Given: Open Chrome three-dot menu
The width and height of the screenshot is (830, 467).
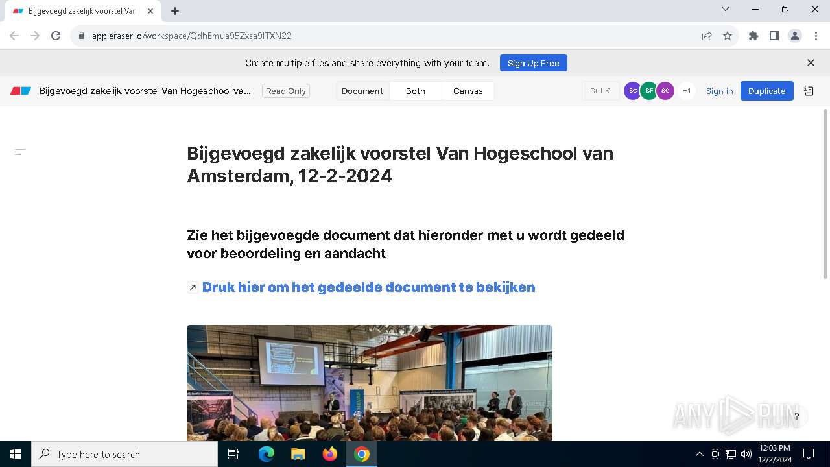Looking at the screenshot, I should click(816, 36).
